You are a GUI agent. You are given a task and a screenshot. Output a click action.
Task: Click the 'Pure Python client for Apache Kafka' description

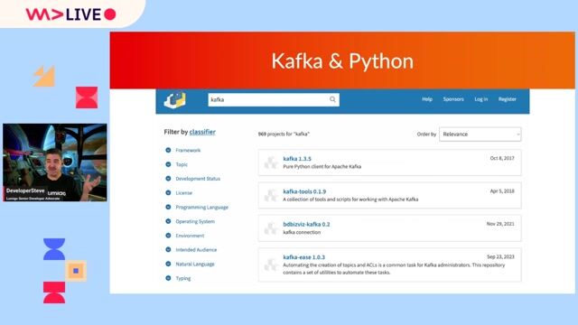322,166
